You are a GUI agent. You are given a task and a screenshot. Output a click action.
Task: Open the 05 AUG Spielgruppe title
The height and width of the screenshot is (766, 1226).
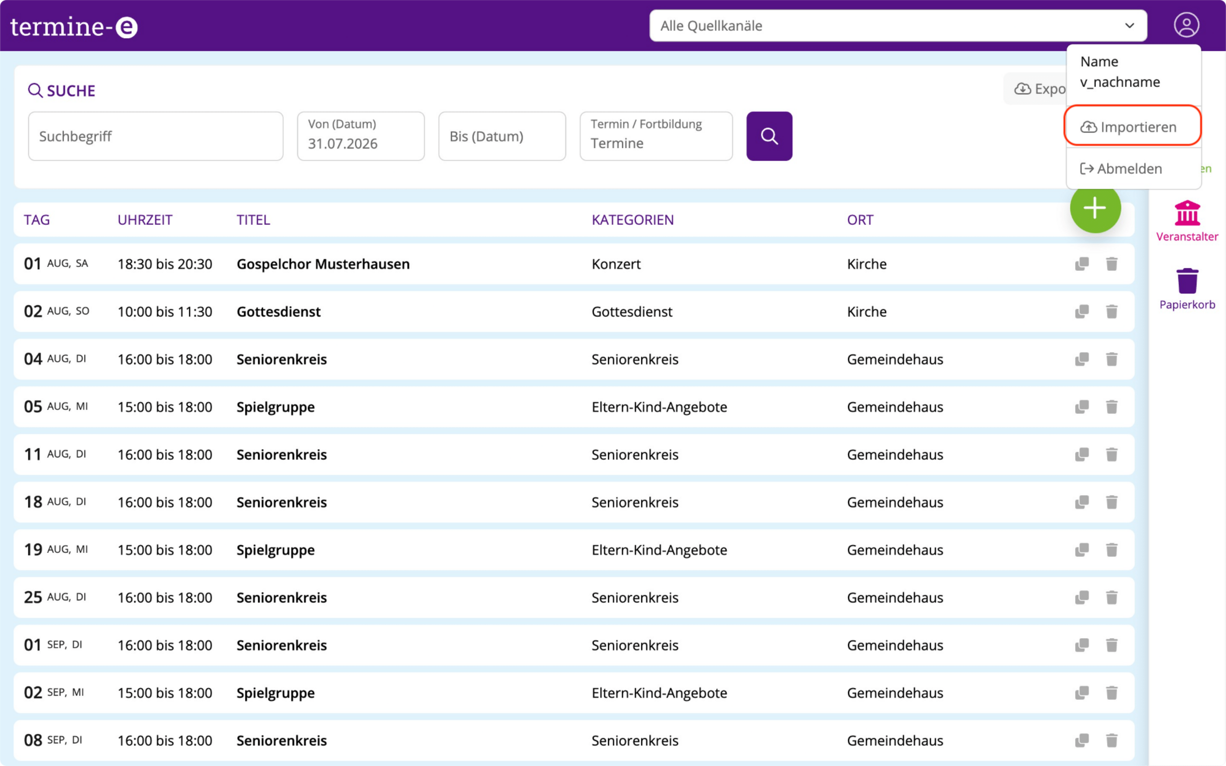click(x=275, y=407)
